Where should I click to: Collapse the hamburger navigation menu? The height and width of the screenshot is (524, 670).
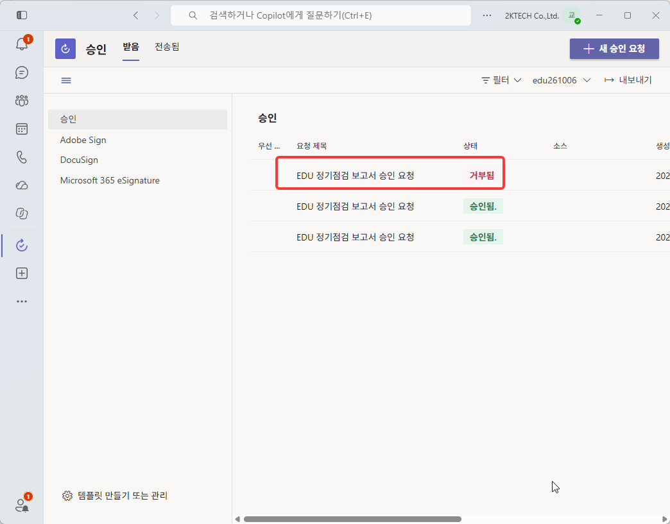pyautogui.click(x=66, y=80)
